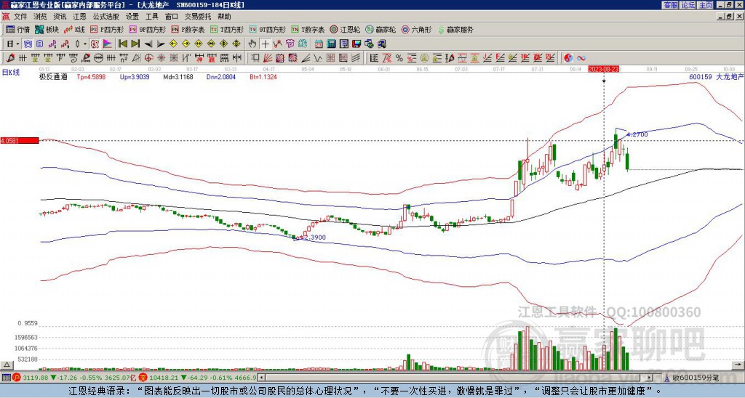Click the Dn=2.0804 indicator value
The image size is (745, 398).
[221, 77]
